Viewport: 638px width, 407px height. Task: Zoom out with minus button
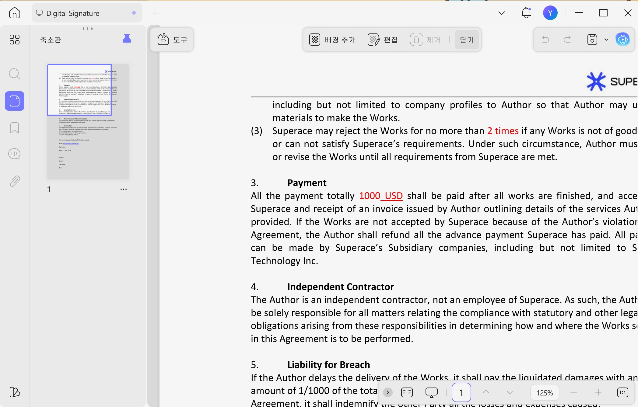pos(574,392)
